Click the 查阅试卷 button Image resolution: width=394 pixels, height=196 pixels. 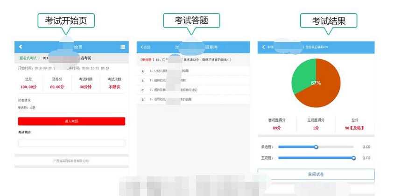(316, 174)
